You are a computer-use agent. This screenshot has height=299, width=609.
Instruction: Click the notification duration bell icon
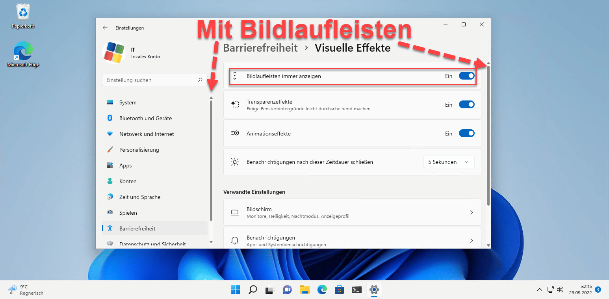(x=235, y=162)
